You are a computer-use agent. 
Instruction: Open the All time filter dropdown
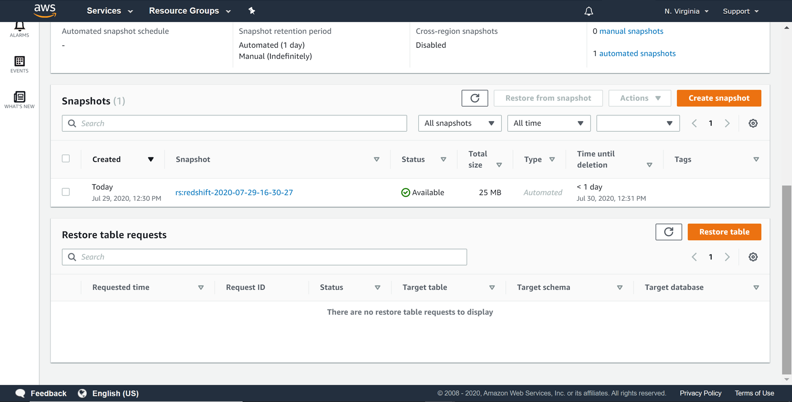pos(549,123)
